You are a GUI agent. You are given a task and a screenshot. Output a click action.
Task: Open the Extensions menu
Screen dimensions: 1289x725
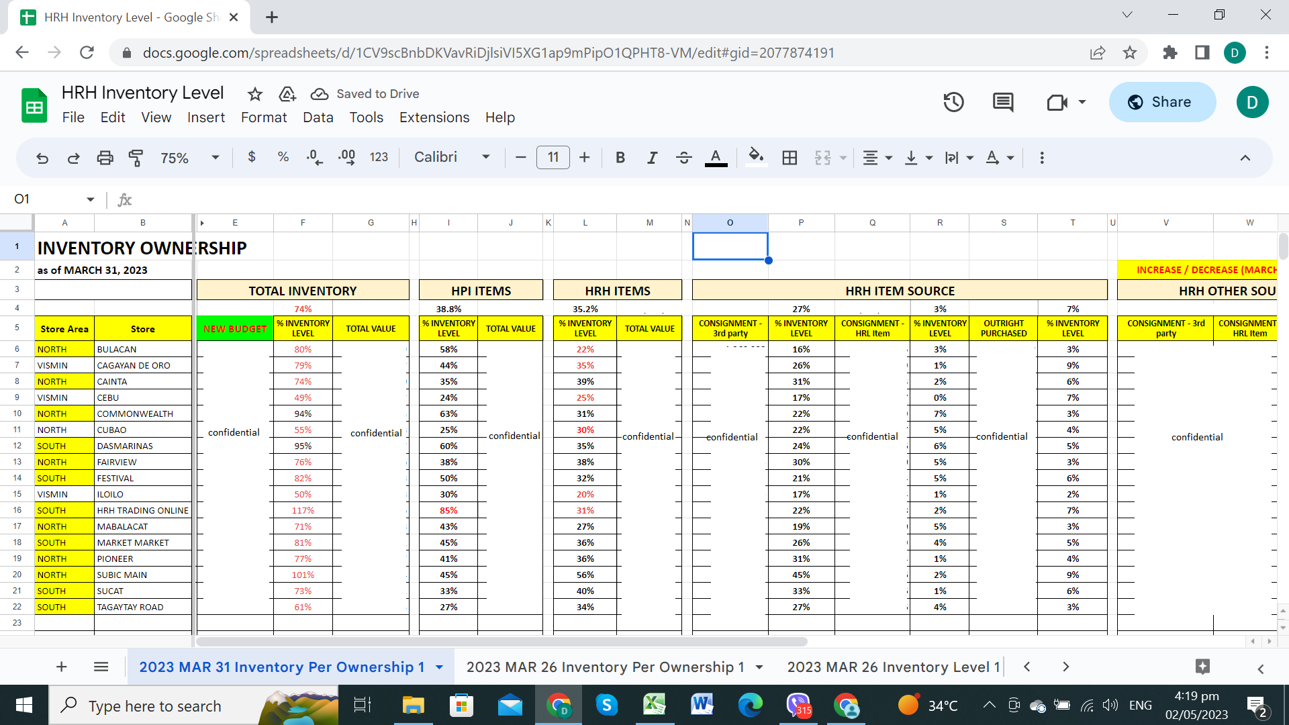click(434, 117)
